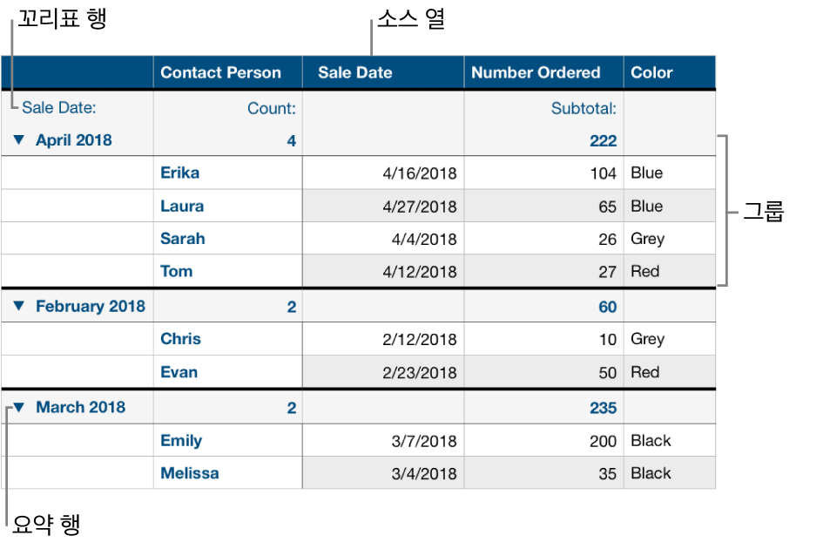Click the number ordered cell showing 200
Image resolution: width=823 pixels, height=549 pixels.
pos(603,441)
